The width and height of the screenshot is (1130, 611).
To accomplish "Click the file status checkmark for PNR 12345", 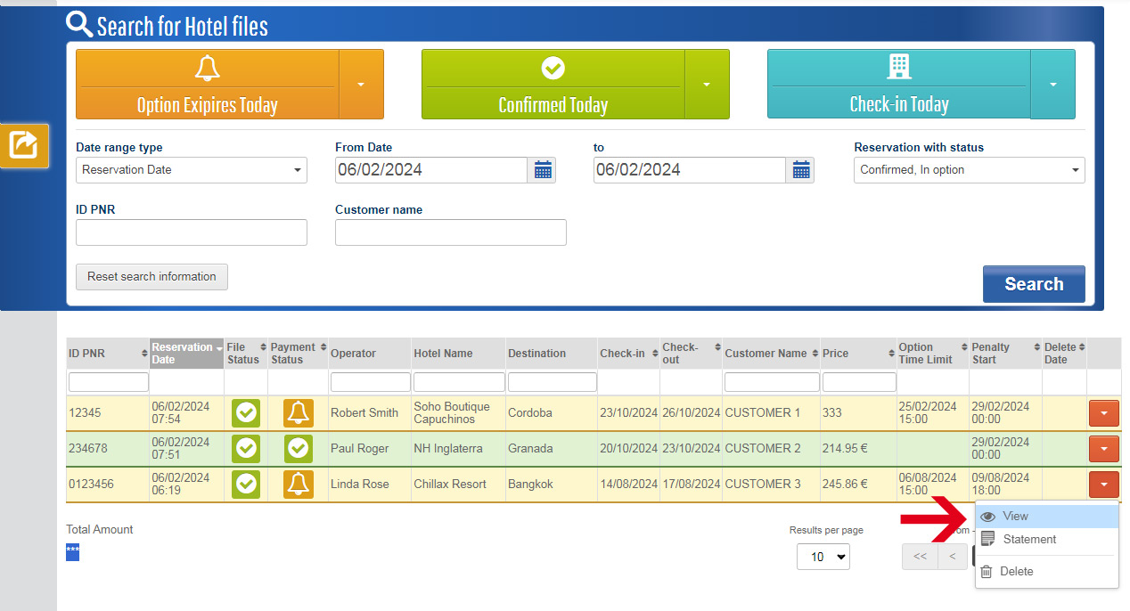I will [x=246, y=413].
